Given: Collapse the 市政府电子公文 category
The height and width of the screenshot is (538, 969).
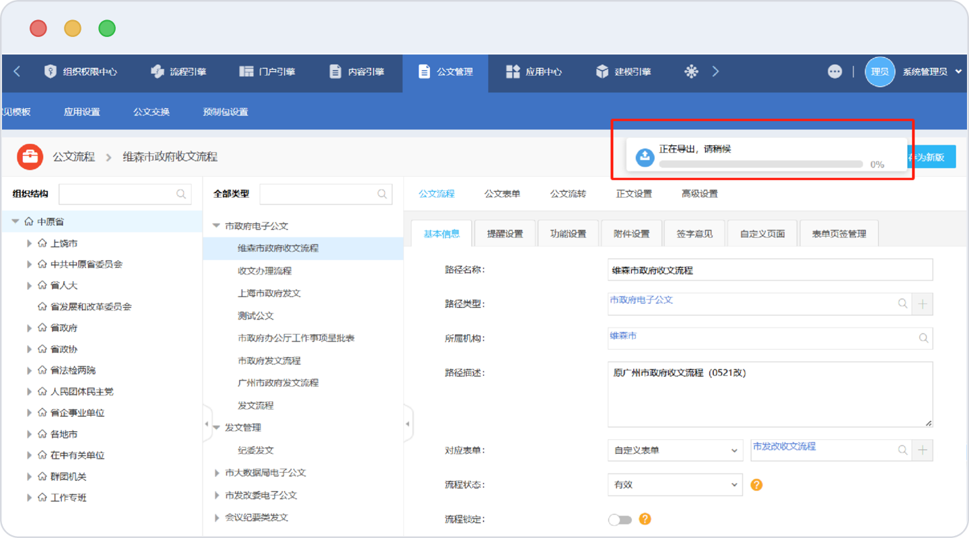Looking at the screenshot, I should 217,226.
